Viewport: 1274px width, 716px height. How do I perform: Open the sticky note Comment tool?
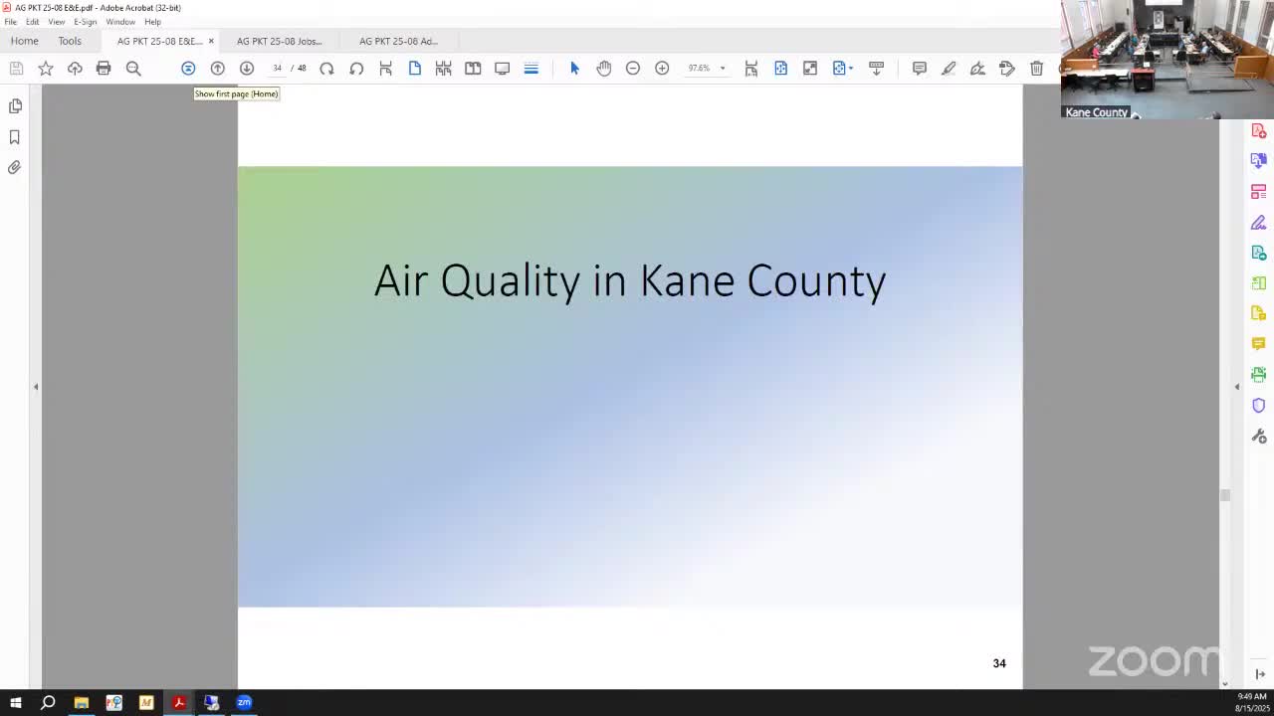pyautogui.click(x=920, y=68)
